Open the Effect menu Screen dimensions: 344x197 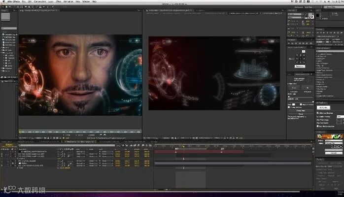pyautogui.click(x=58, y=1)
